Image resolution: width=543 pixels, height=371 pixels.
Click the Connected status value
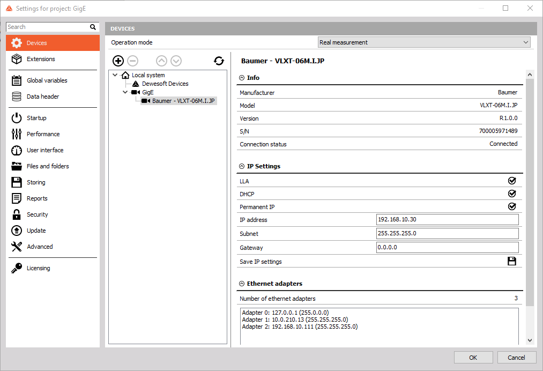(503, 144)
